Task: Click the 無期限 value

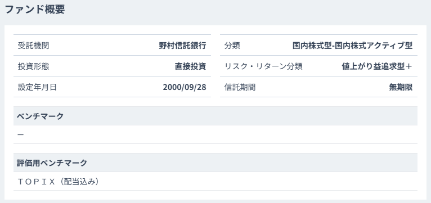Action: (x=401, y=87)
